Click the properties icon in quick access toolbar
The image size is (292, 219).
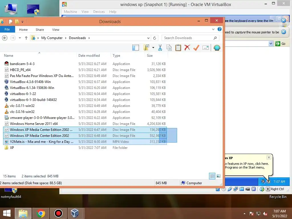tap(11, 22)
